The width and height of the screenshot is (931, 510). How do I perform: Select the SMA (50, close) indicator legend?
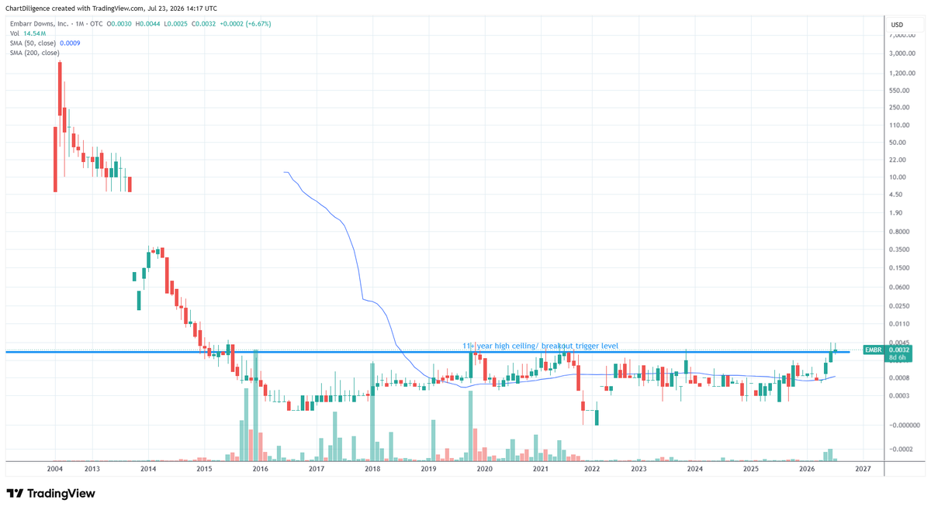tap(33, 43)
